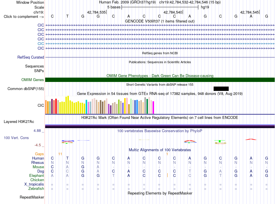Open '100 vertebrates Basewise Conservation by PhyloP' title

160,131
